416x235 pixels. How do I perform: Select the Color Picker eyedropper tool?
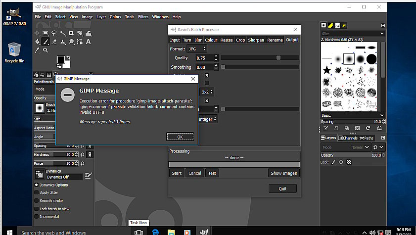(37, 50)
